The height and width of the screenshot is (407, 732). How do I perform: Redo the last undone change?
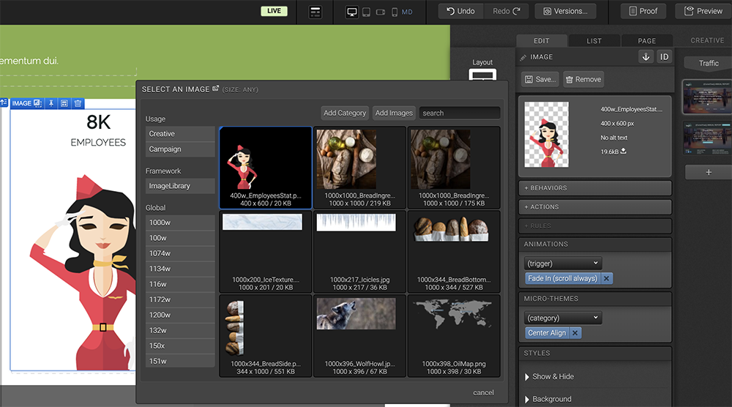coord(506,11)
